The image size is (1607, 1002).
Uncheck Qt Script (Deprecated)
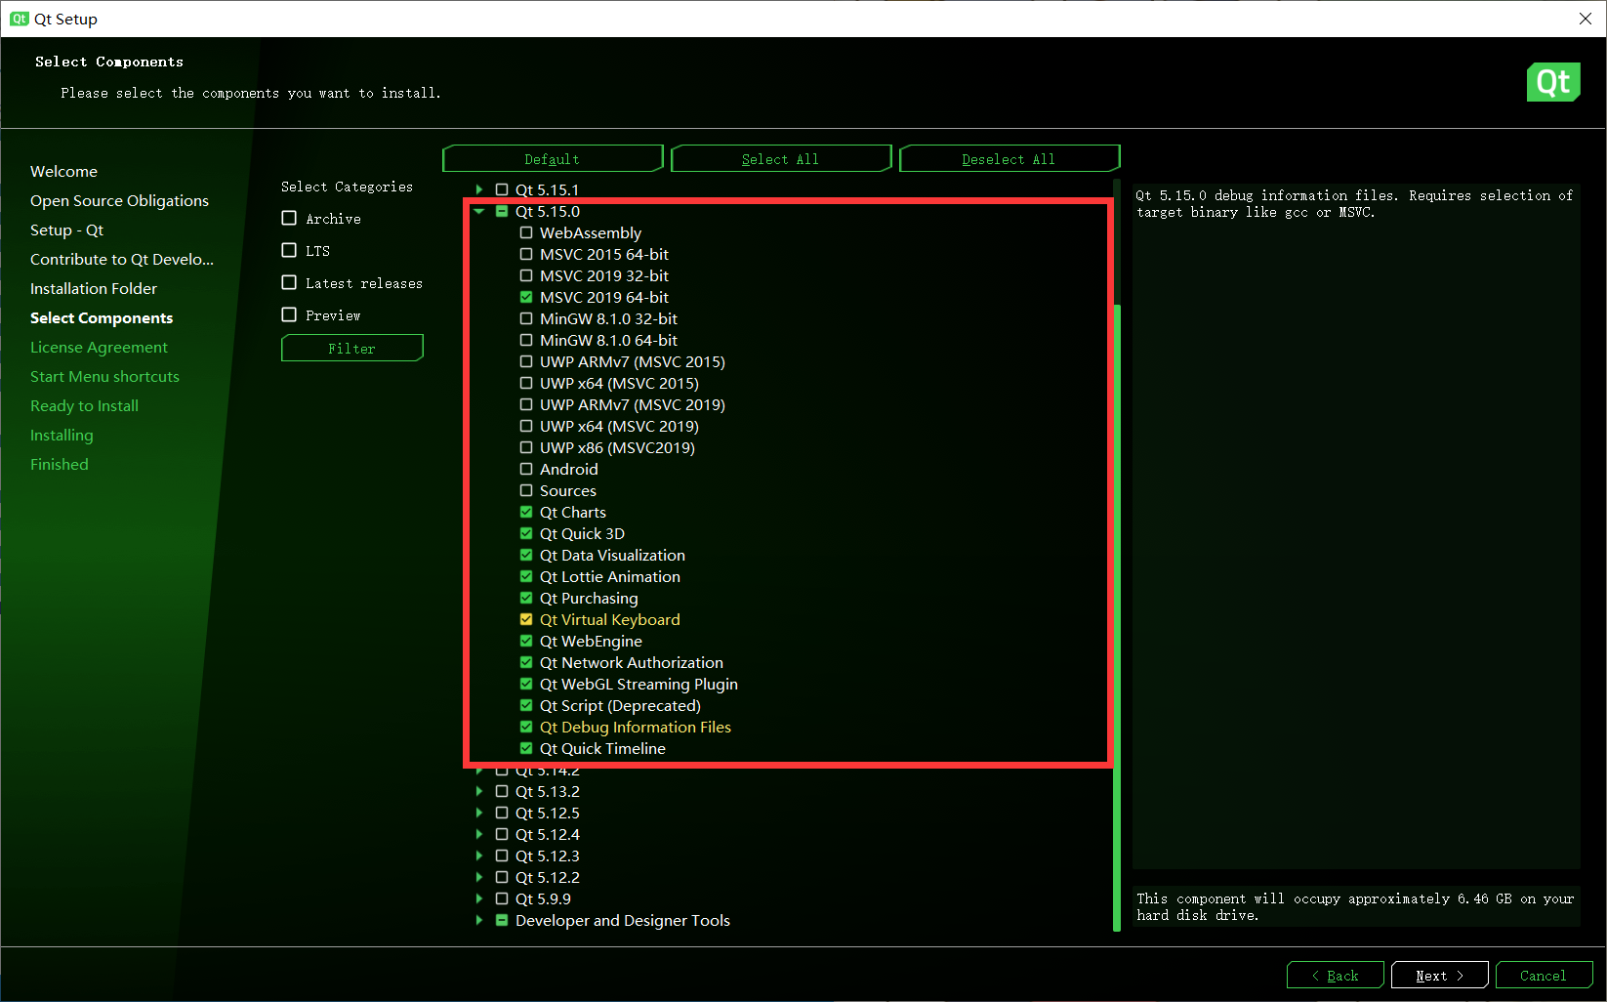click(526, 705)
